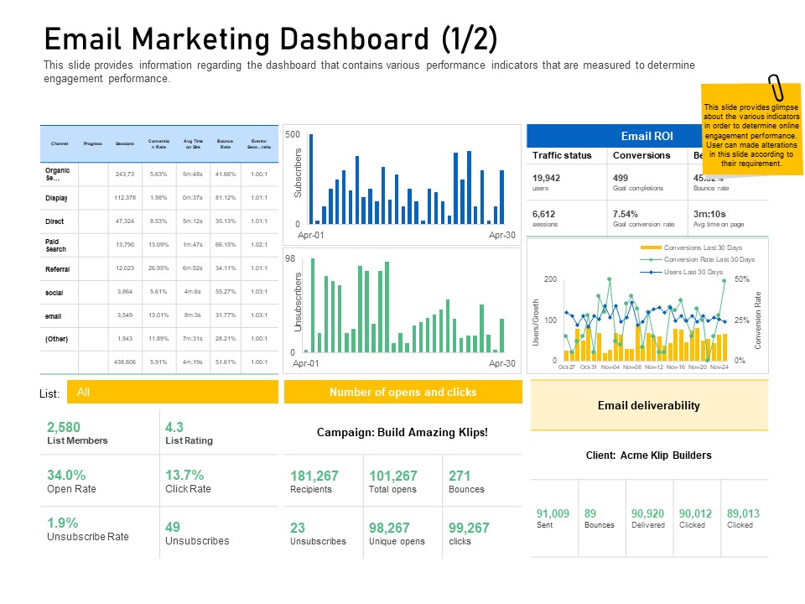This screenshot has height=604, width=805.
Task: Select the Number of opens and clicks banner
Action: coord(403,392)
